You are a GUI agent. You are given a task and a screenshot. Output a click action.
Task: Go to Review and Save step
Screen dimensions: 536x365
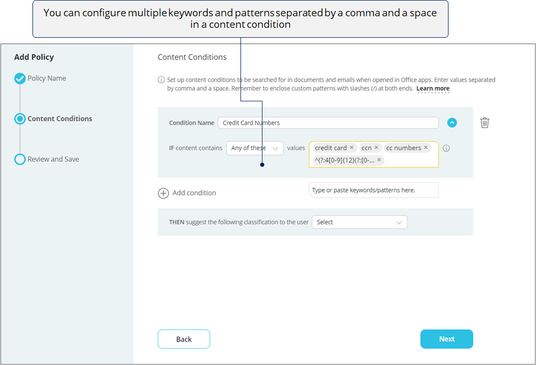53,159
